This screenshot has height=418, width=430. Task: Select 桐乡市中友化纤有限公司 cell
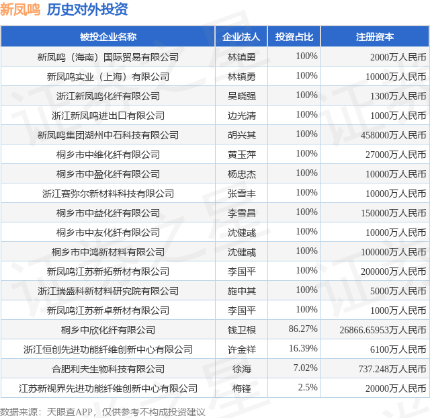coord(108,233)
